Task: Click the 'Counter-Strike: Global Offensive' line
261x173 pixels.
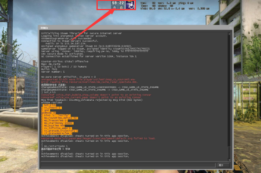Action: coord(65,61)
